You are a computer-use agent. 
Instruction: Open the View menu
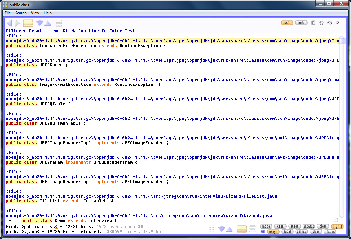click(35, 13)
